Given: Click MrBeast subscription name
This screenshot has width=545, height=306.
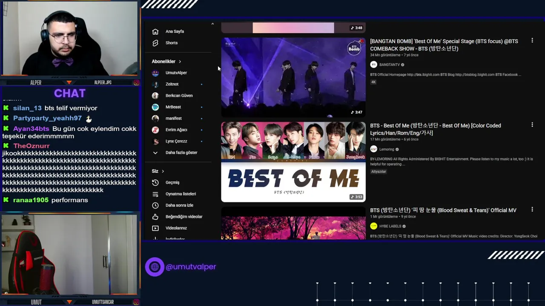Looking at the screenshot, I should [x=173, y=107].
